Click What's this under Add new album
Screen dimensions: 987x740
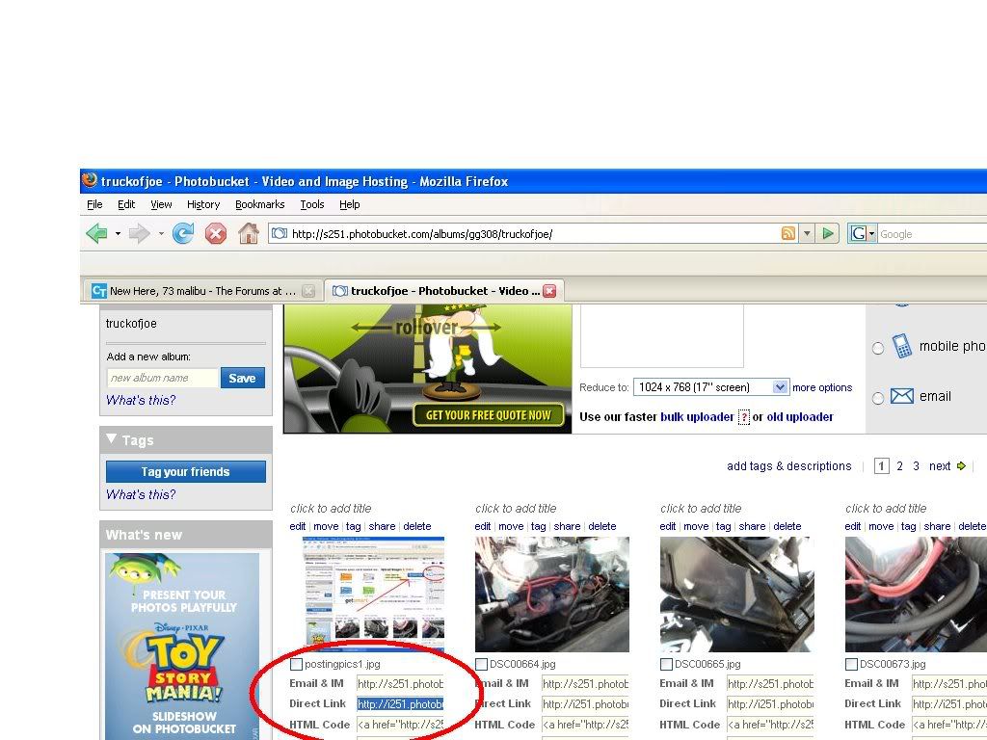[x=141, y=400]
